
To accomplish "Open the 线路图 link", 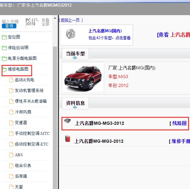I will 179,123.
